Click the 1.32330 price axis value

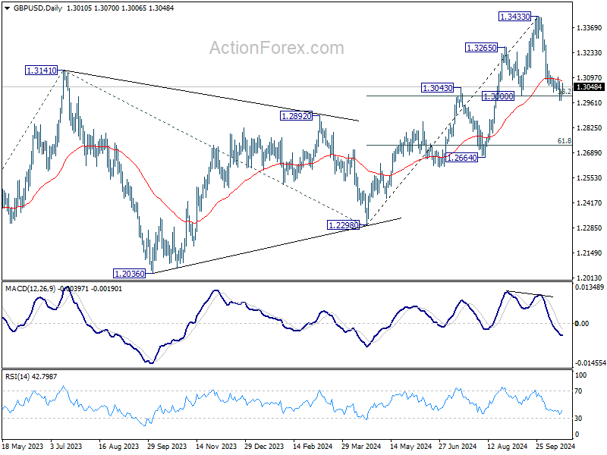(590, 52)
